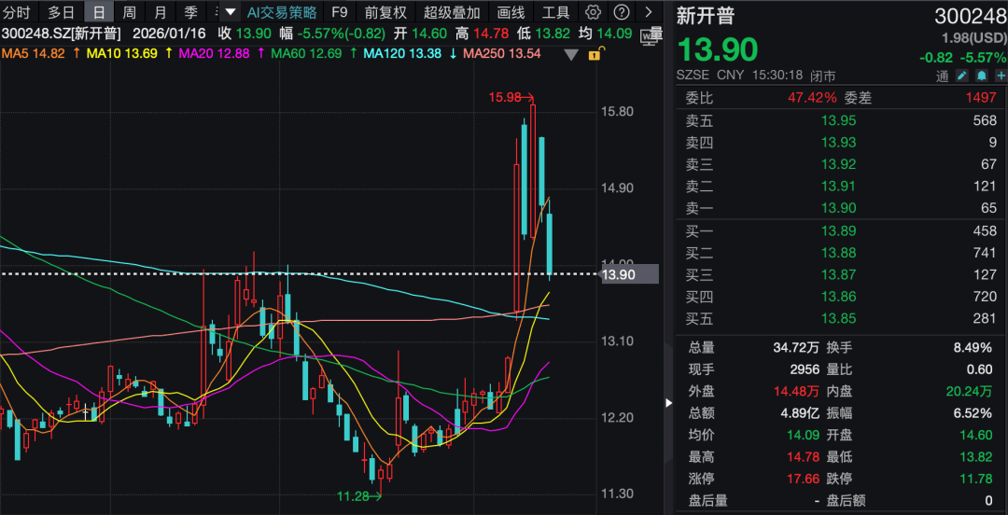Click the 通 connect badge icon
Viewport: 1008px width, 515px height.
click(943, 77)
